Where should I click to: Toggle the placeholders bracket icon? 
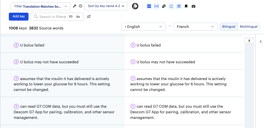click(156, 6)
